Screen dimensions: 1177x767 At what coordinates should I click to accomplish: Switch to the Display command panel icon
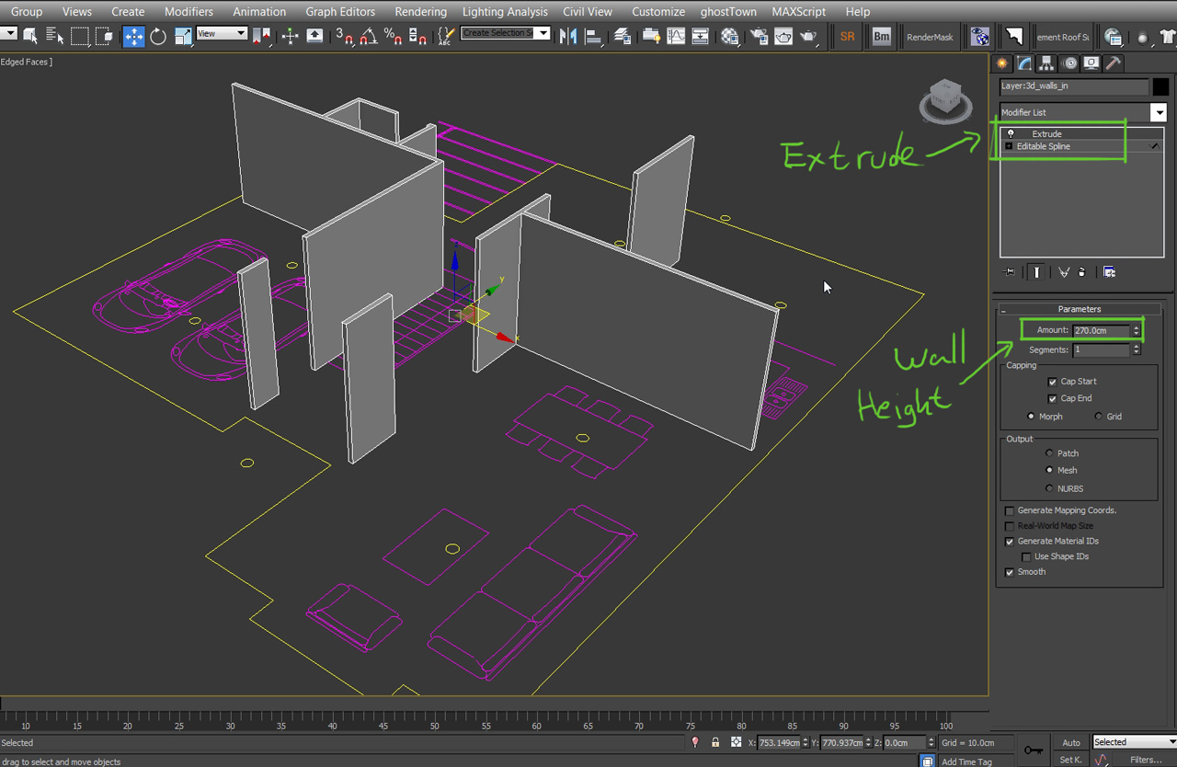pyautogui.click(x=1090, y=63)
